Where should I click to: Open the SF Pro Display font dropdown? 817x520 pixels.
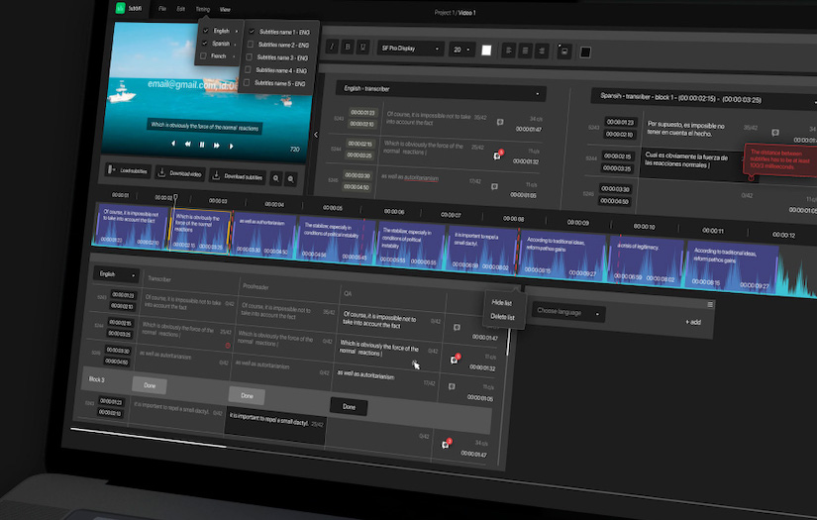[411, 49]
